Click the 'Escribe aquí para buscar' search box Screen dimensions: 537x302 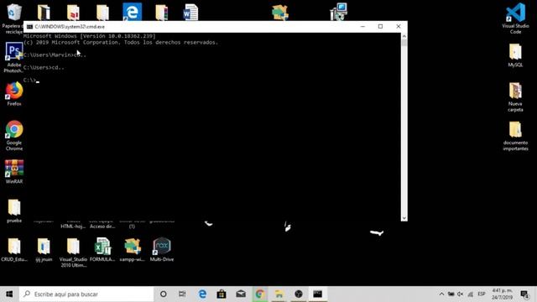[86, 294]
